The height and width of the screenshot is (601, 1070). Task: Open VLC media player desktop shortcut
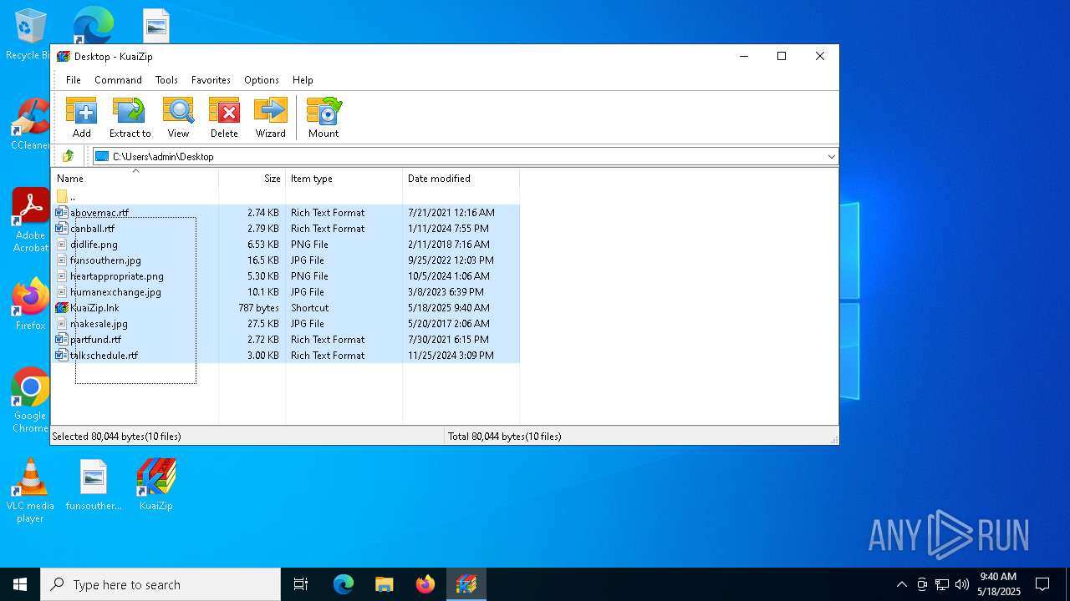pyautogui.click(x=30, y=491)
